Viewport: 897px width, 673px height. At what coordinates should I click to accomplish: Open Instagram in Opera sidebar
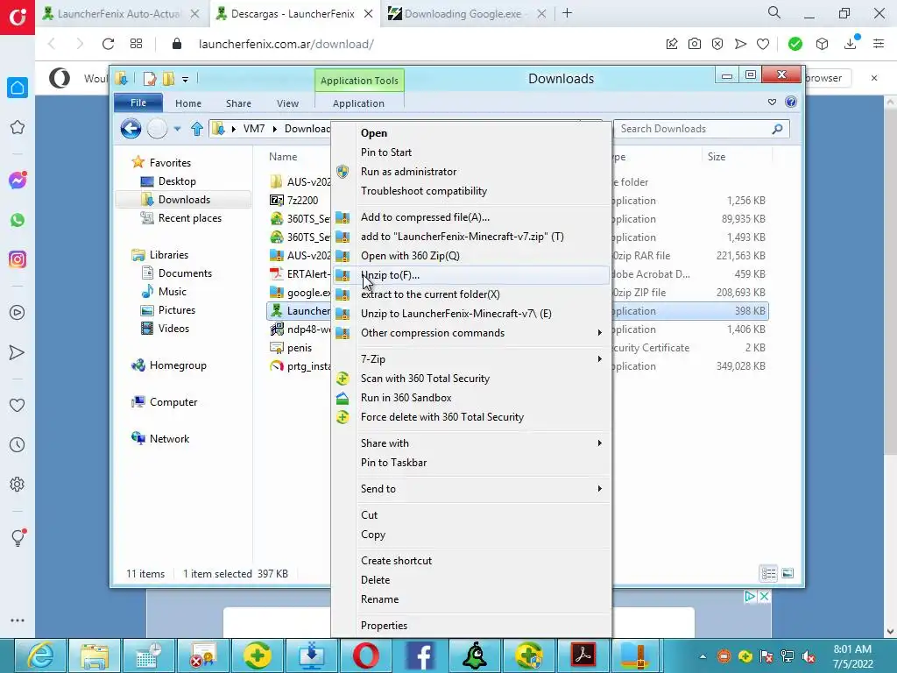pyautogui.click(x=18, y=259)
